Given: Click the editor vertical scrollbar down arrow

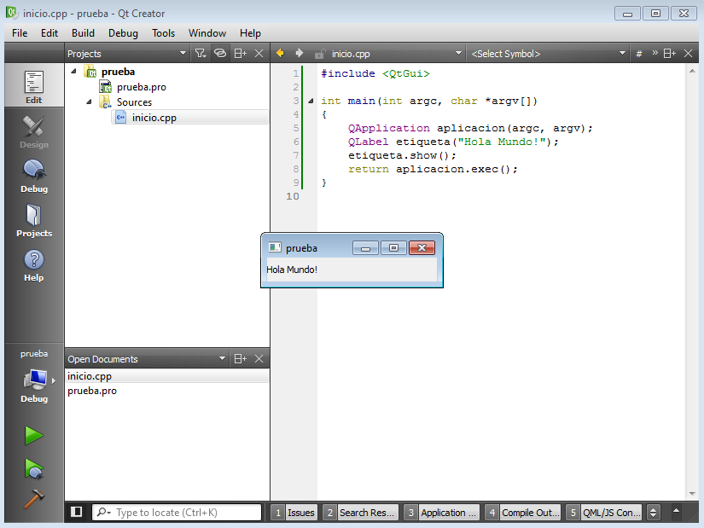Looking at the screenshot, I should [x=692, y=493].
